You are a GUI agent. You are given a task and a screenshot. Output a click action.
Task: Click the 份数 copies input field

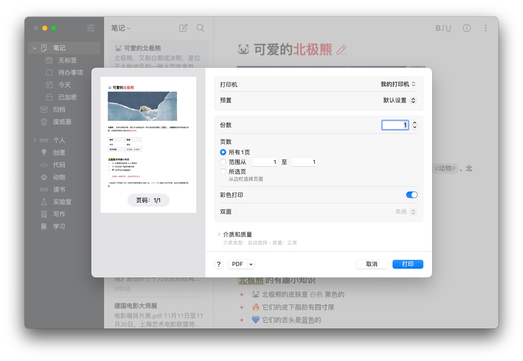[395, 125]
